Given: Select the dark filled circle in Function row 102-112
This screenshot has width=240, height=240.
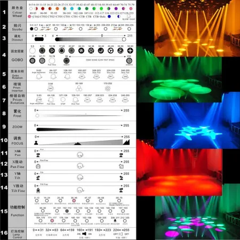Looking at the screenshot, I should (x=67, y=211).
